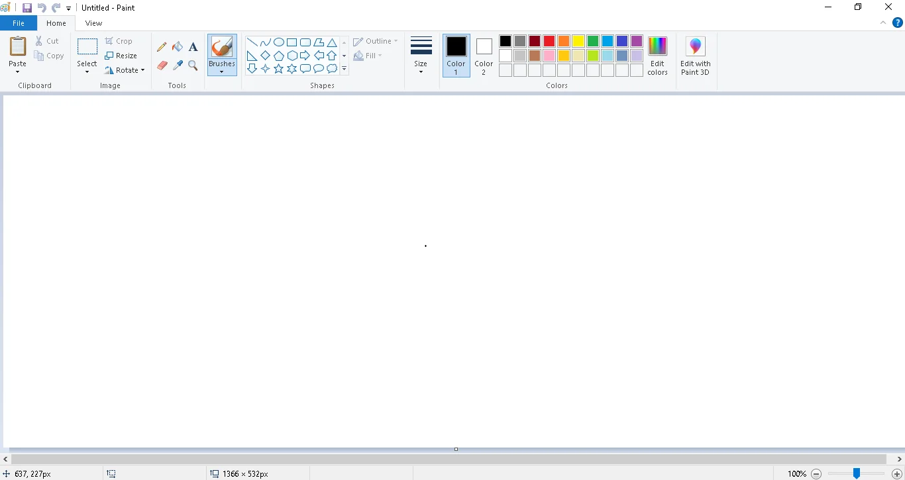
Task: Pick the yellow color swatch
Action: (x=578, y=41)
